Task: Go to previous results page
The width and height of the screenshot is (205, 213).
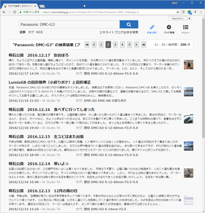Action: click(94, 45)
